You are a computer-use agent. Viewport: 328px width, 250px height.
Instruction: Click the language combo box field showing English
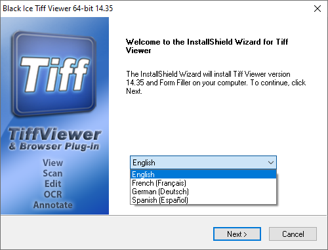(203, 163)
